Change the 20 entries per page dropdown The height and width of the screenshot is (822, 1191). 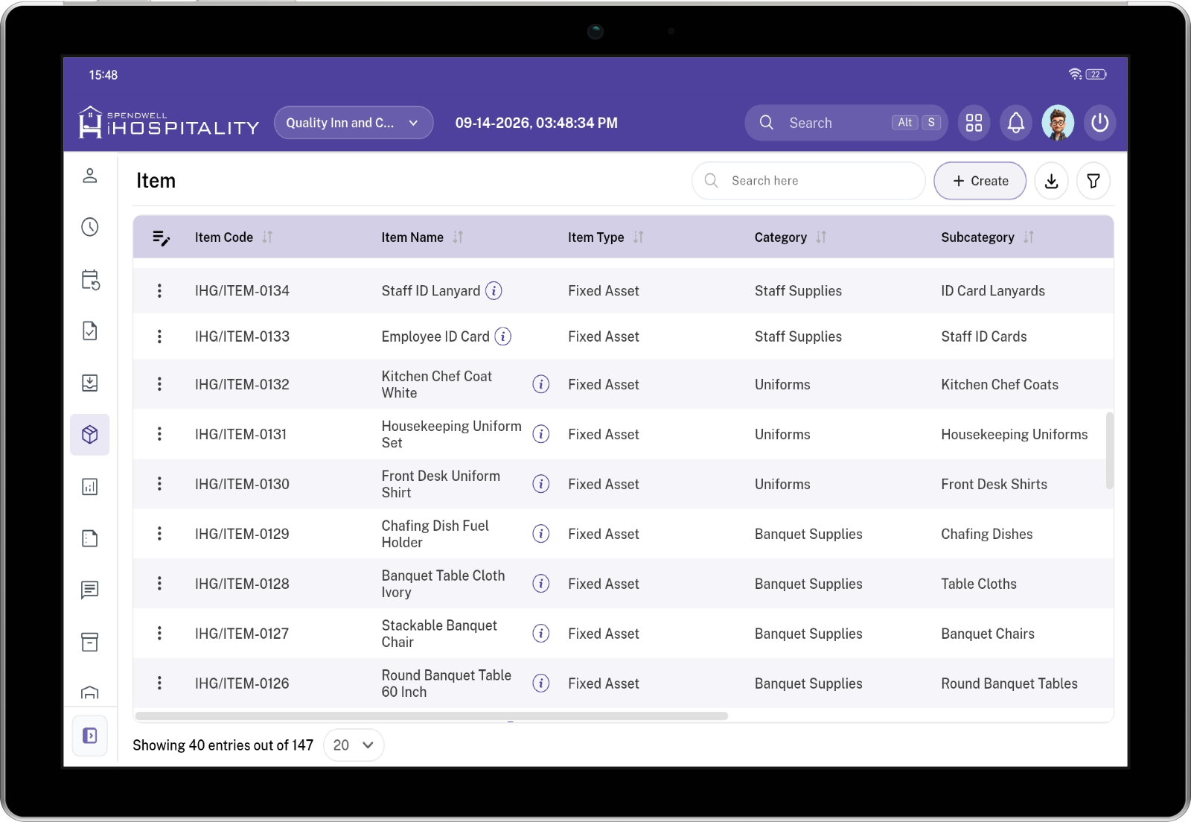pyautogui.click(x=354, y=745)
